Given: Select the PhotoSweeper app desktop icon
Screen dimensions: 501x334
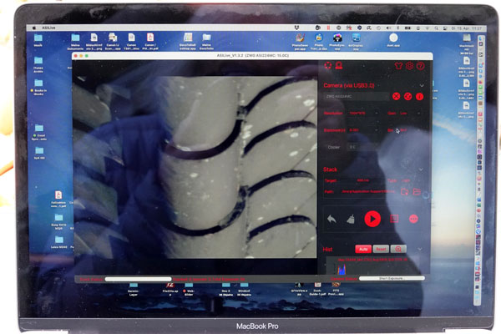Looking at the screenshot, I should (x=300, y=42).
